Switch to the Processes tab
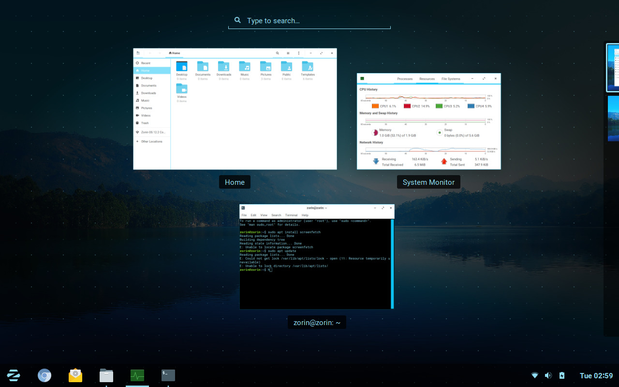The height and width of the screenshot is (387, 619). pos(405,78)
